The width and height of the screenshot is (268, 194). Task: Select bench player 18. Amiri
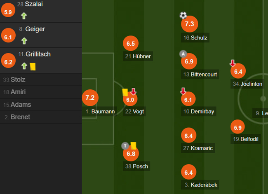(x=41, y=92)
